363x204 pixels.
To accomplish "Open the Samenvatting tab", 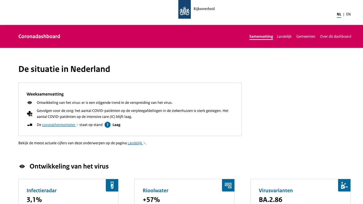I will [261, 37].
